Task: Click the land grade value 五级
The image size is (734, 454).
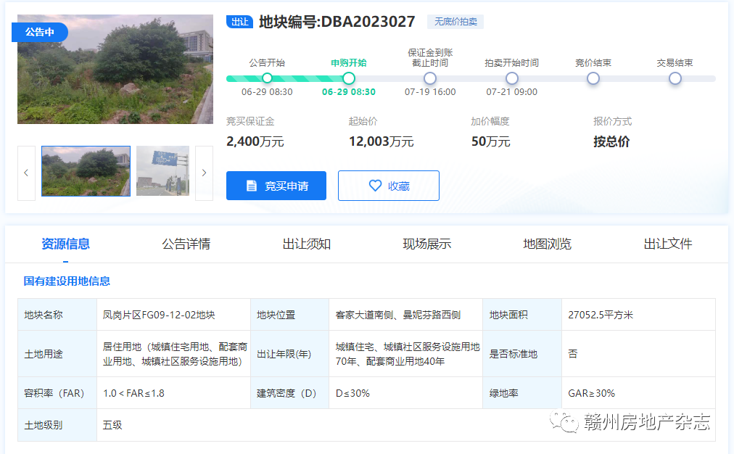Action: [x=112, y=425]
